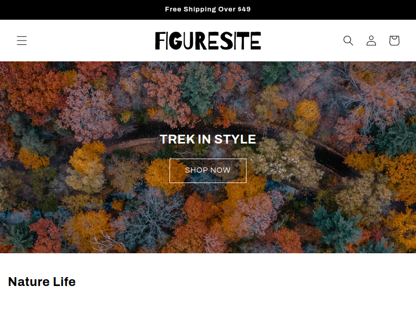Click the TREK IN STYLE heading
Screen dimensions: 416x312
208,139
